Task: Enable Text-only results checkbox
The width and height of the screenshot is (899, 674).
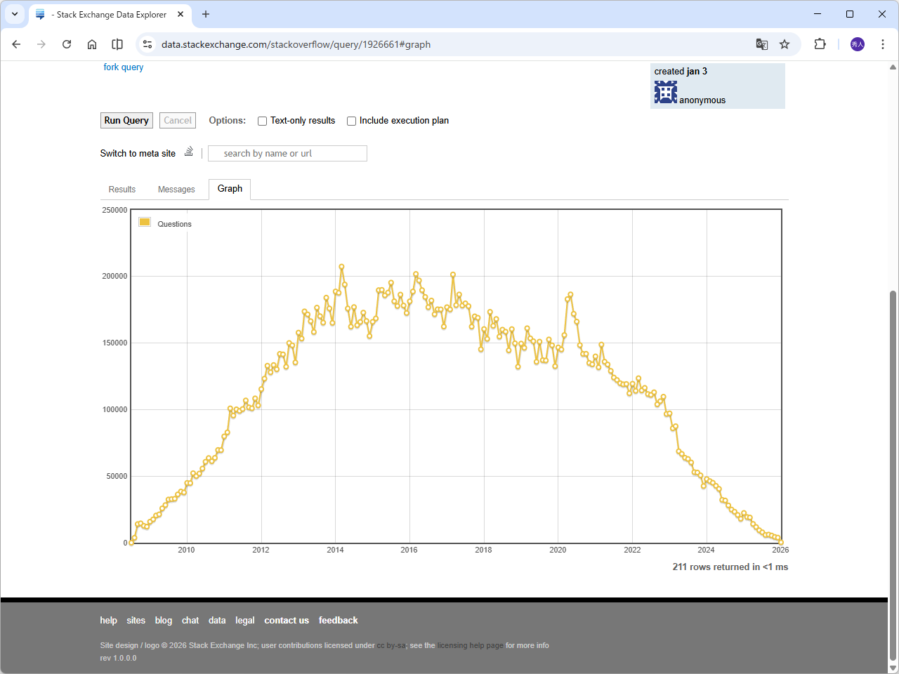Action: click(262, 121)
